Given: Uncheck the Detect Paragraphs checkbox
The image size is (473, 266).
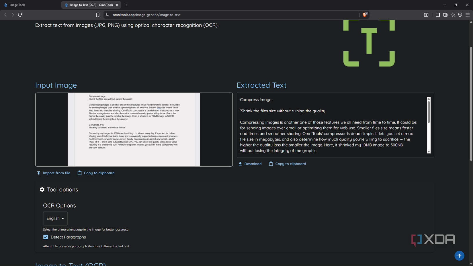Looking at the screenshot, I should 46,237.
